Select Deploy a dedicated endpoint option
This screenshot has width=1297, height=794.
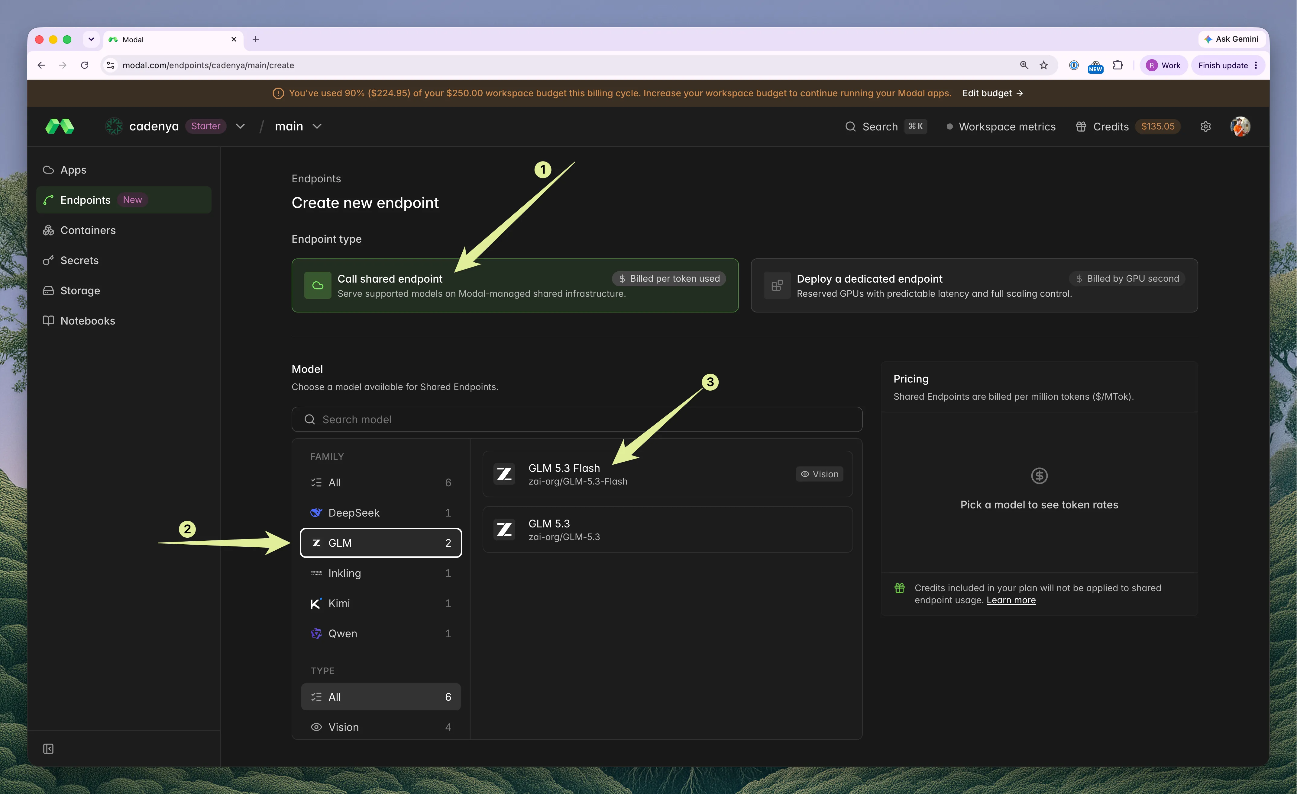[x=974, y=286]
